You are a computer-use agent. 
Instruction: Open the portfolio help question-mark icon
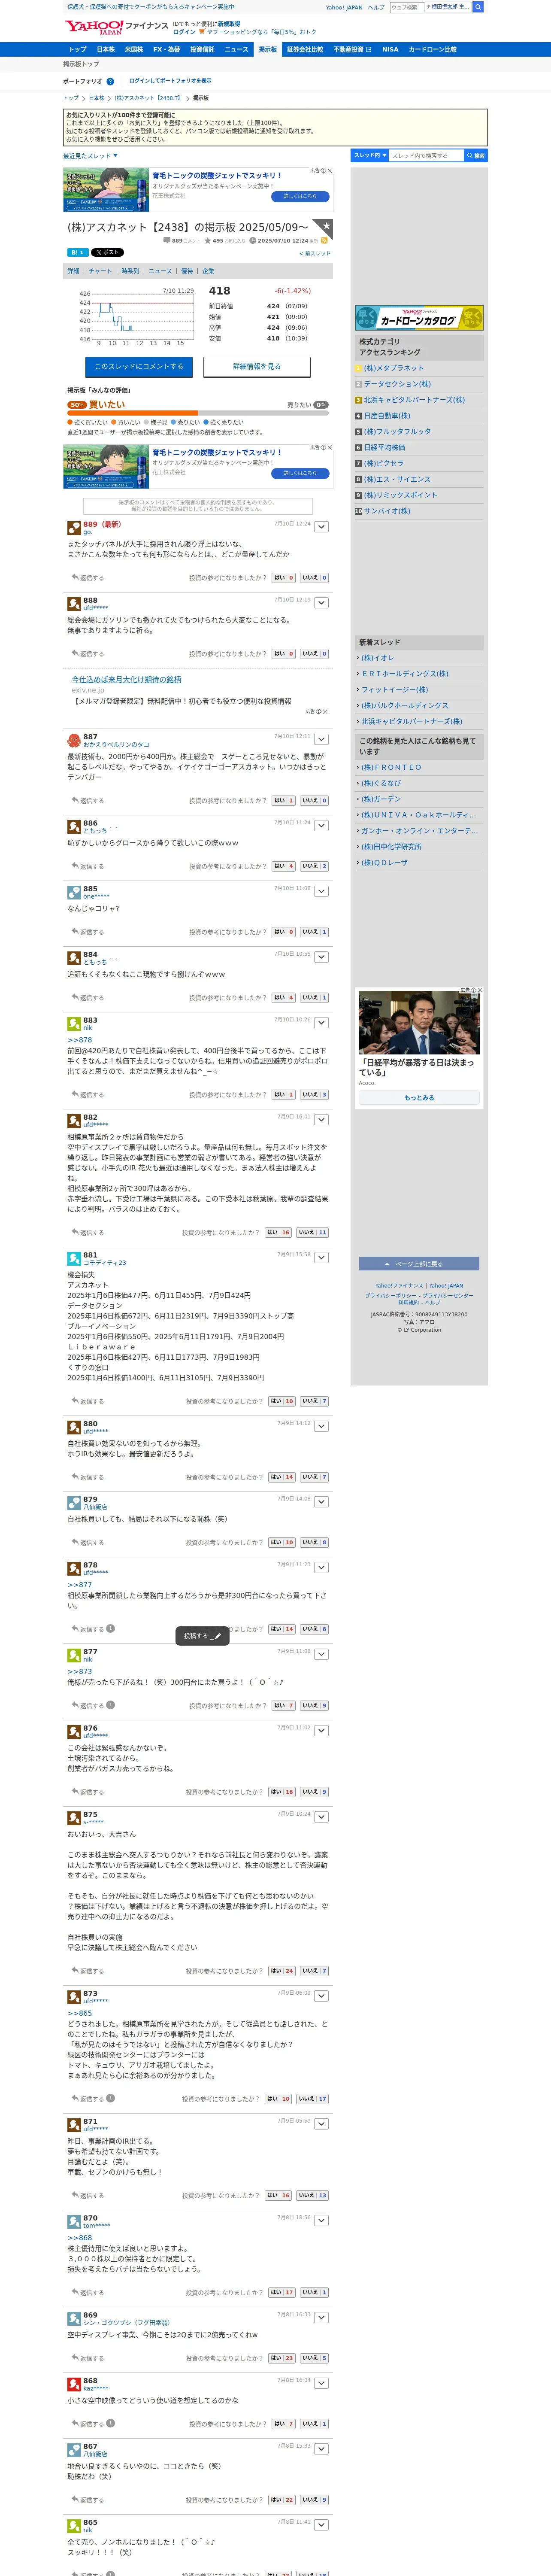(x=110, y=82)
